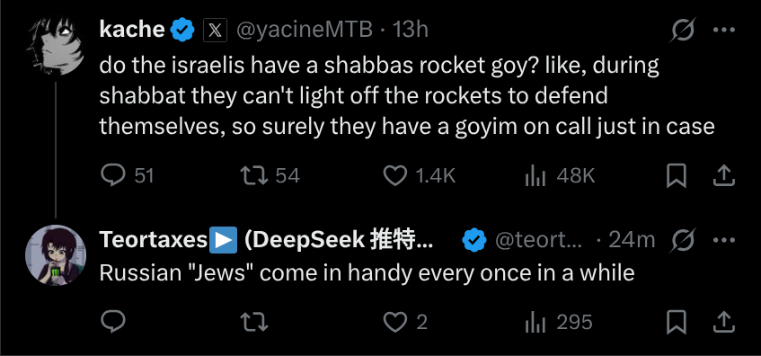Bookmark Teortaxes' reply
This screenshot has height=356, width=761.
(676, 322)
